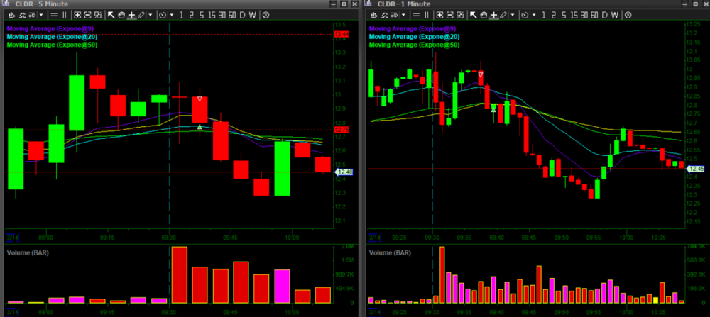Activate the crosshair tool in 1 Minute chart
This screenshot has height=317, width=710.
coord(493,14)
